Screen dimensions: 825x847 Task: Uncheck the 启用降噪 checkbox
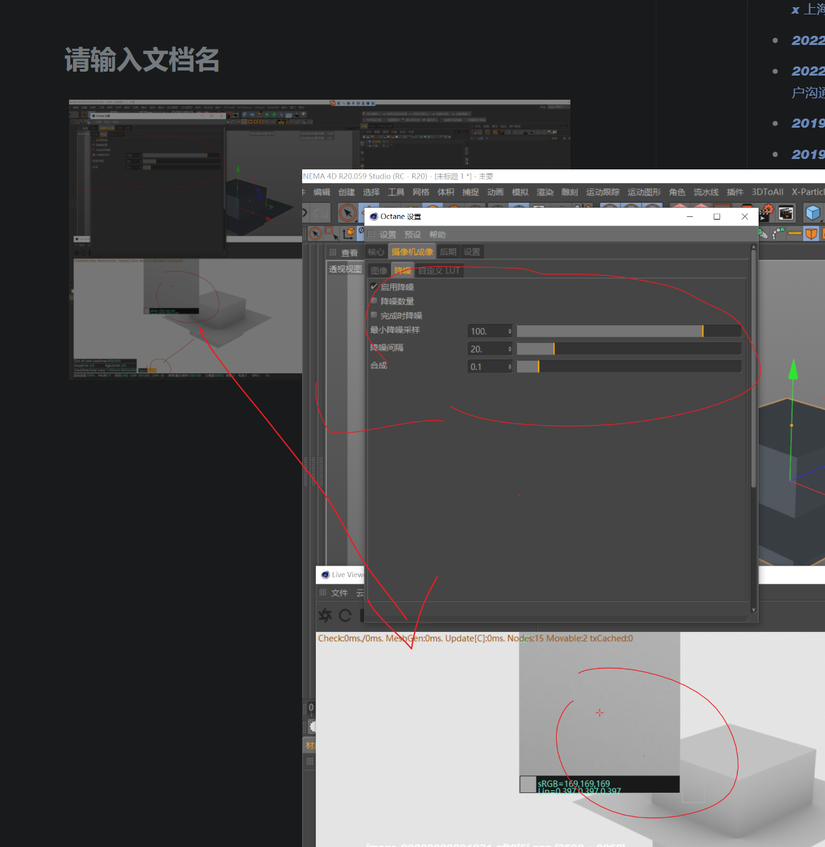coord(374,287)
